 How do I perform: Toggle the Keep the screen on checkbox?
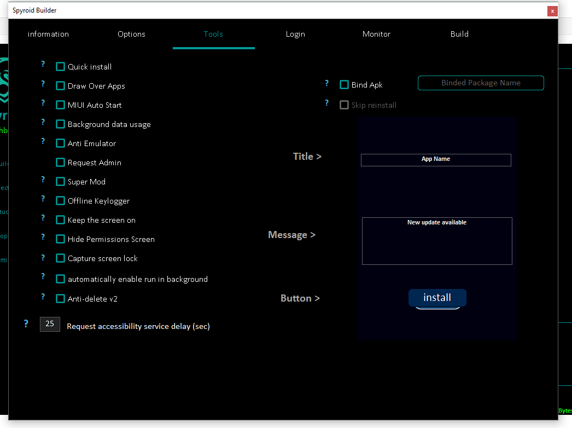[x=61, y=220]
